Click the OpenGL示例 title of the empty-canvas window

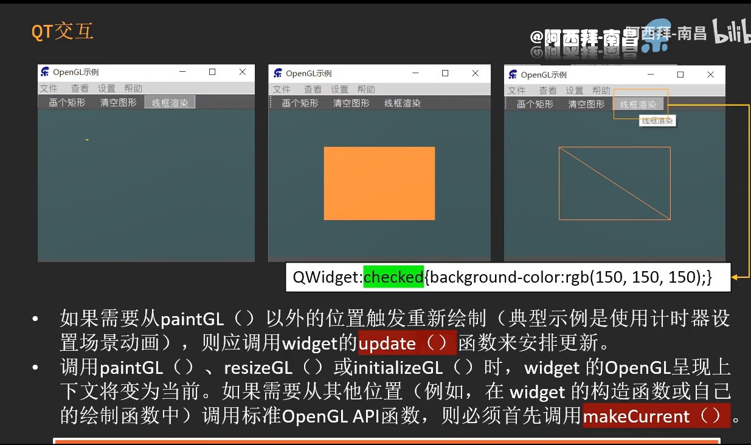pyautogui.click(x=75, y=72)
